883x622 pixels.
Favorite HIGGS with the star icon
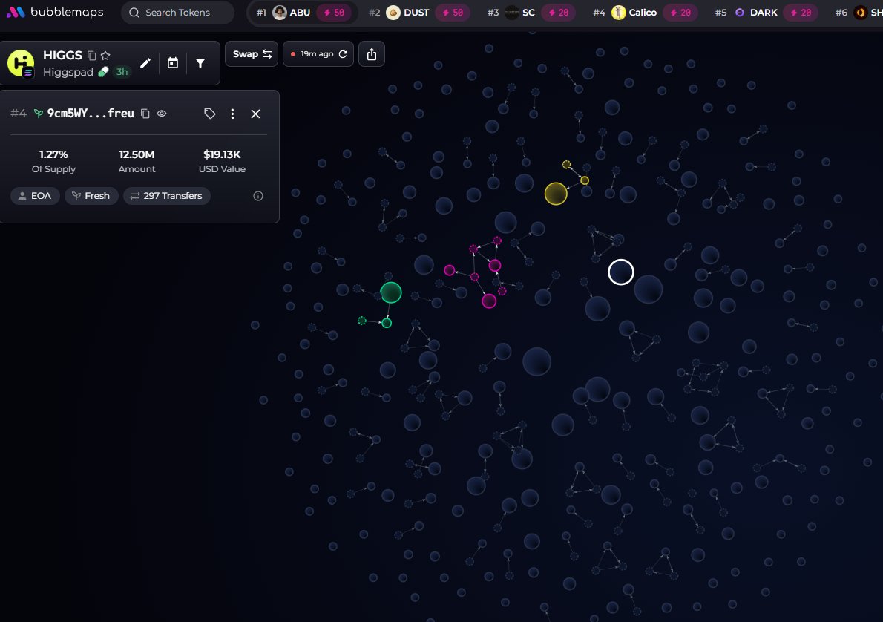tap(105, 55)
